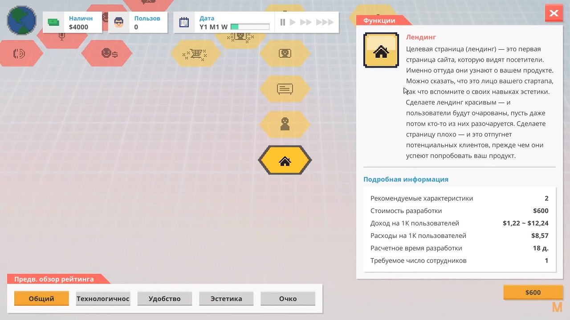Viewport: 570px width, 320px height.
Task: Set game speed to triple fast-forward
Action: tap(325, 22)
